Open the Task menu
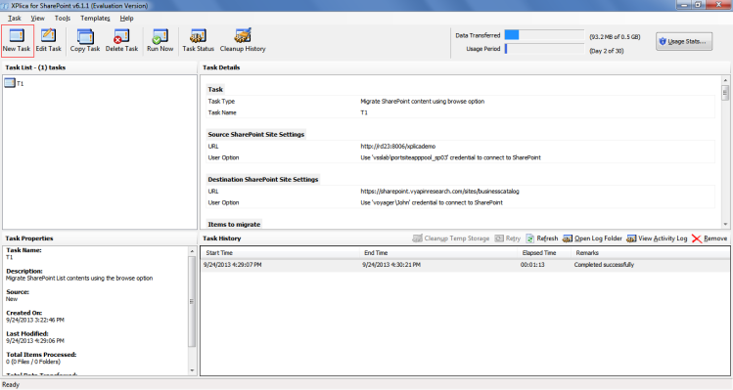This screenshot has width=733, height=390. pos(14,19)
